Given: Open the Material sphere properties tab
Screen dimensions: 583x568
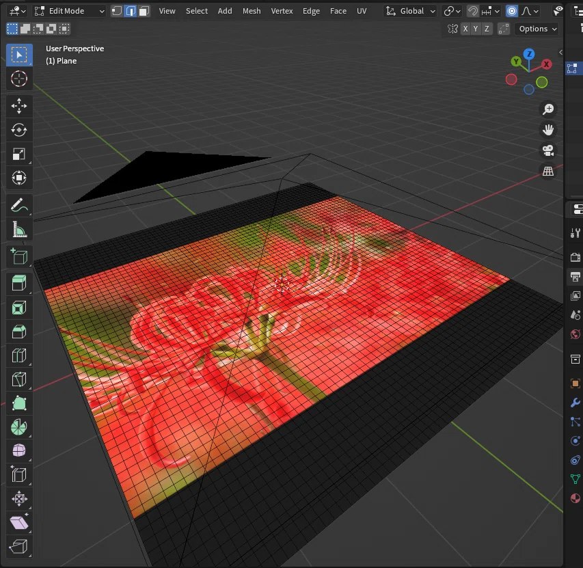Looking at the screenshot, I should point(575,498).
